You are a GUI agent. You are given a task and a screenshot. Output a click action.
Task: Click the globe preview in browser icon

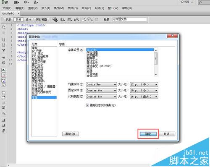point(63,19)
